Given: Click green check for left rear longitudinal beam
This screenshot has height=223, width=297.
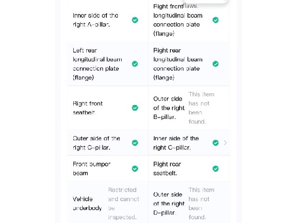Looking at the screenshot, I should 135,64.
